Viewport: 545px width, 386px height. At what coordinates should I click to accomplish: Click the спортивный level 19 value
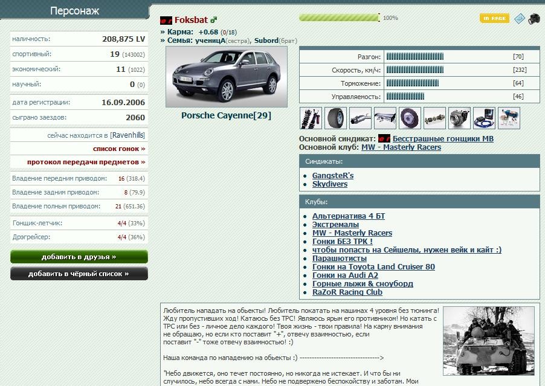(115, 54)
